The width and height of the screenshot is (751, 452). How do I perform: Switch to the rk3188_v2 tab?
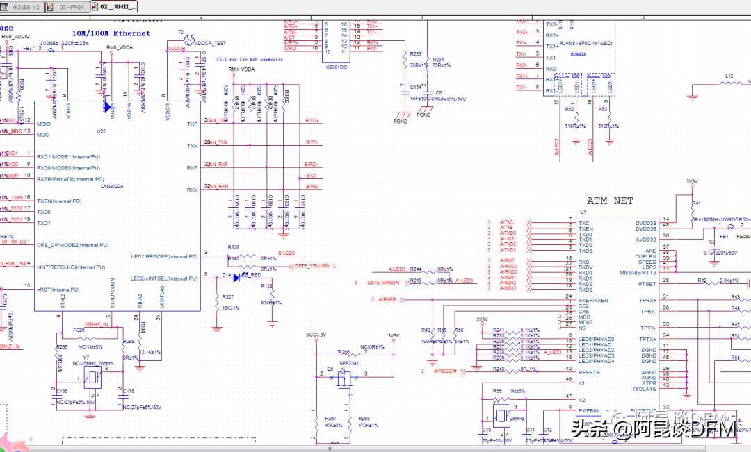tap(25, 6)
